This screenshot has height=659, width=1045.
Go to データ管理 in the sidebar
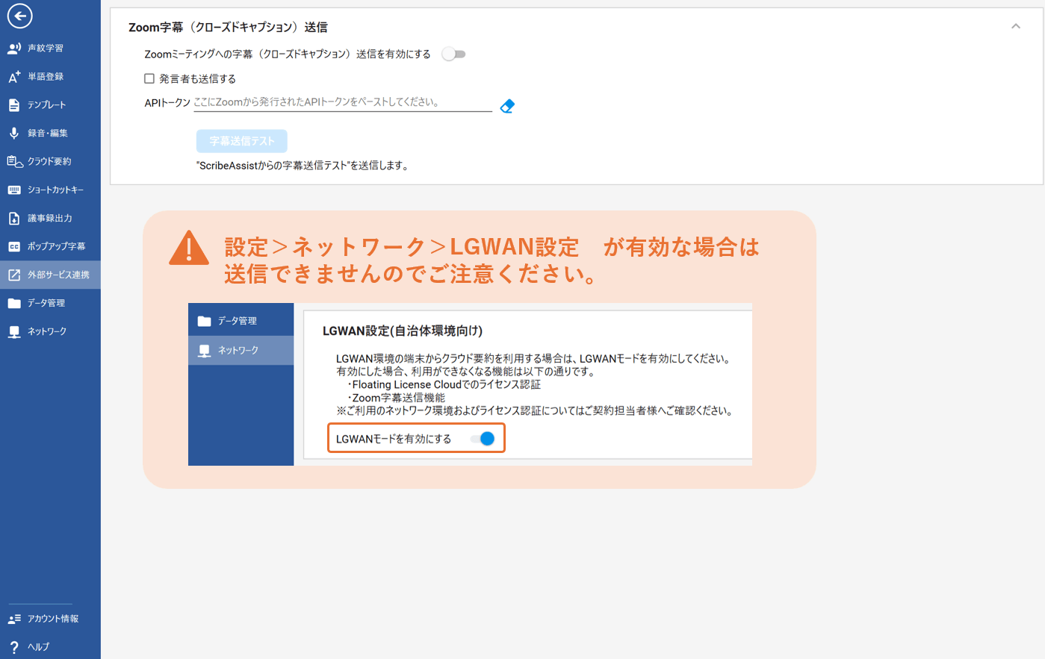46,303
